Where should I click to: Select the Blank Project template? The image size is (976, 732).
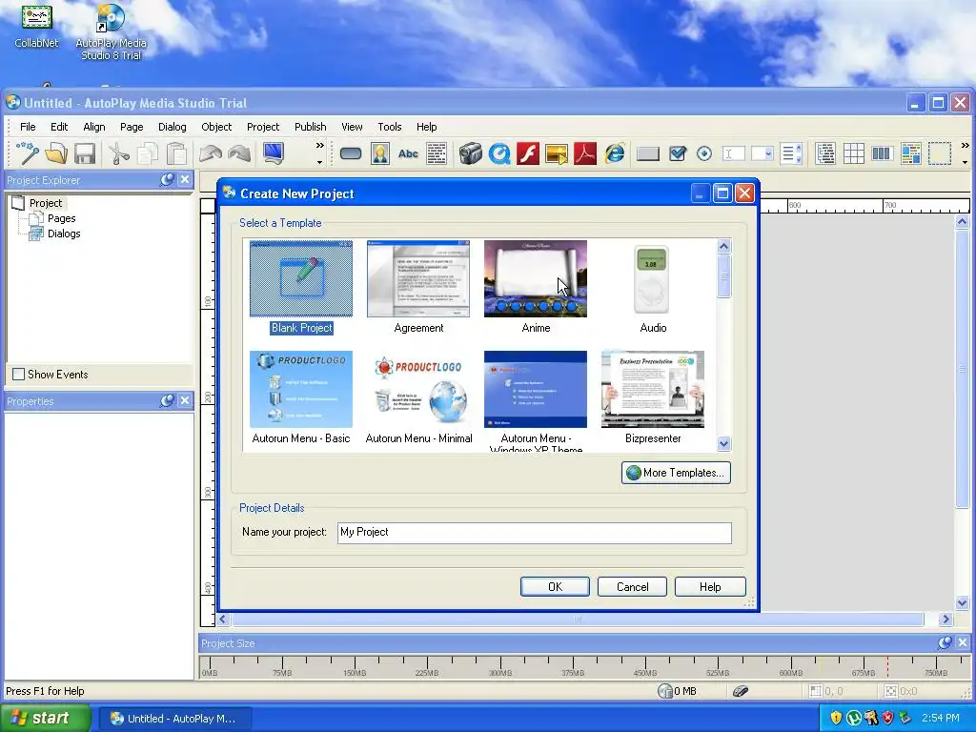point(301,288)
